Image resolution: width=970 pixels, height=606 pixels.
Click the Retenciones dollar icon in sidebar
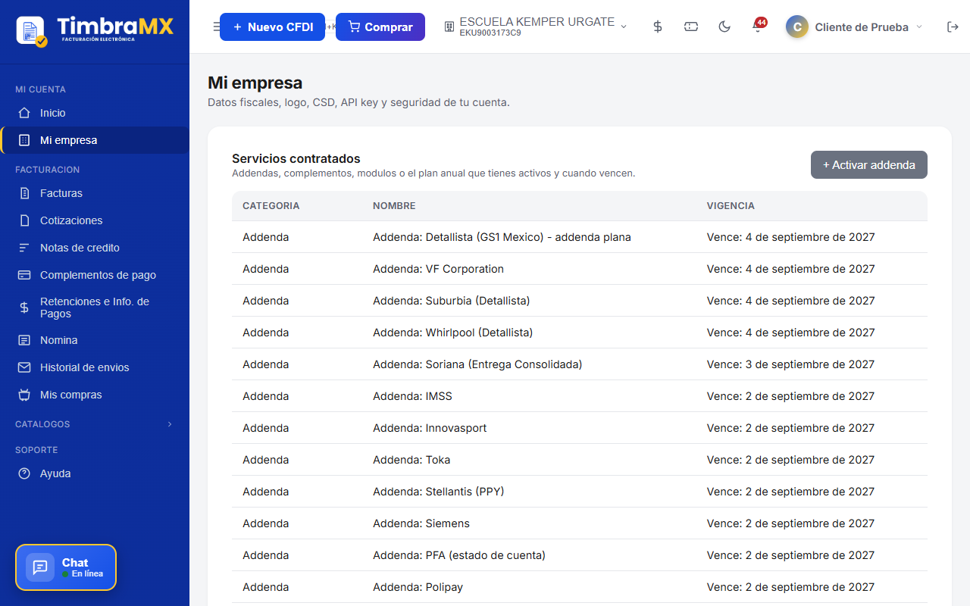[x=24, y=308]
